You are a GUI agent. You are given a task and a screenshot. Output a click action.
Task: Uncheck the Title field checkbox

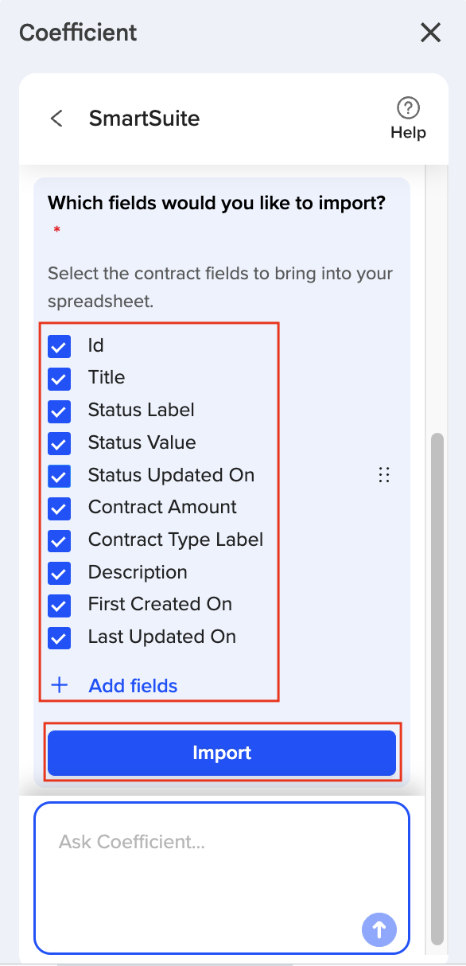60,378
